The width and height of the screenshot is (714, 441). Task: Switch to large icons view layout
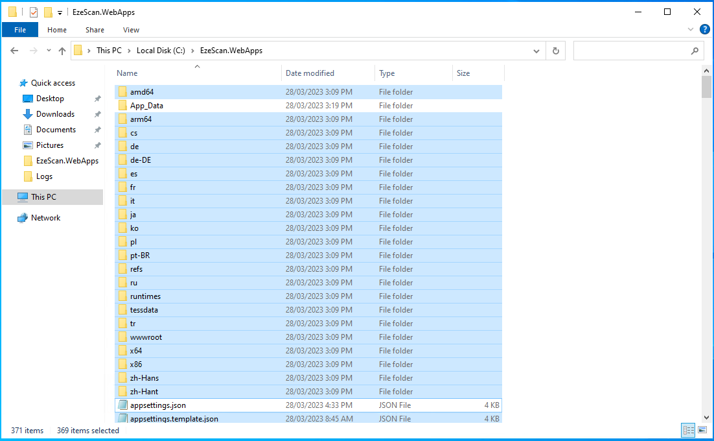(702, 430)
